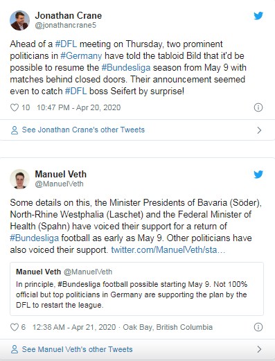Expand chevron next to Manuel Veth's other Tweets

(259, 349)
